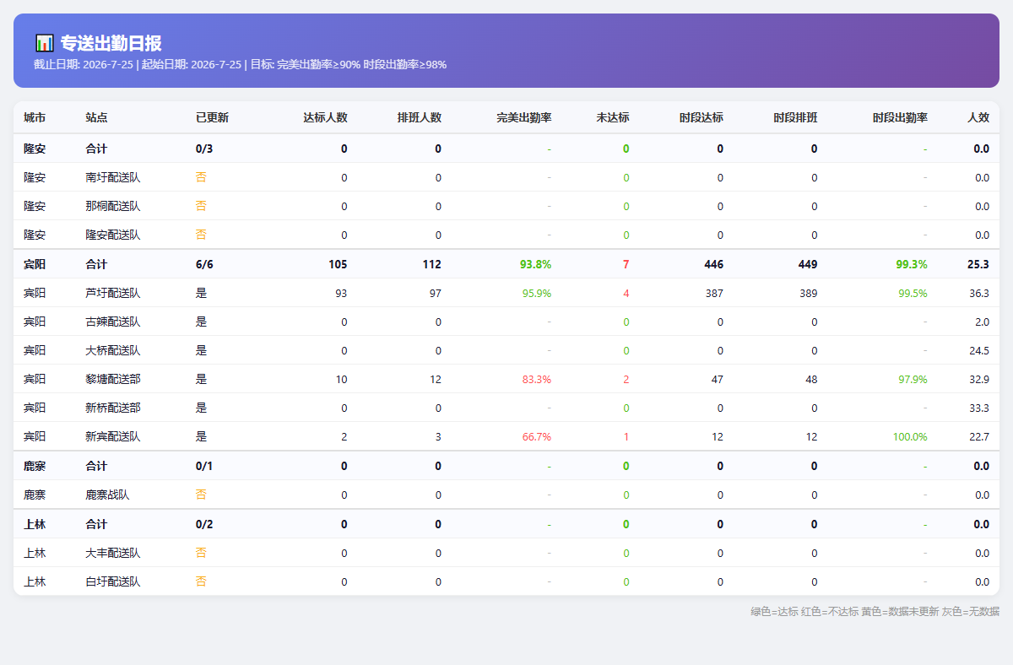1013x665 pixels.
Task: Click the 人效 column header
Action: coord(978,117)
